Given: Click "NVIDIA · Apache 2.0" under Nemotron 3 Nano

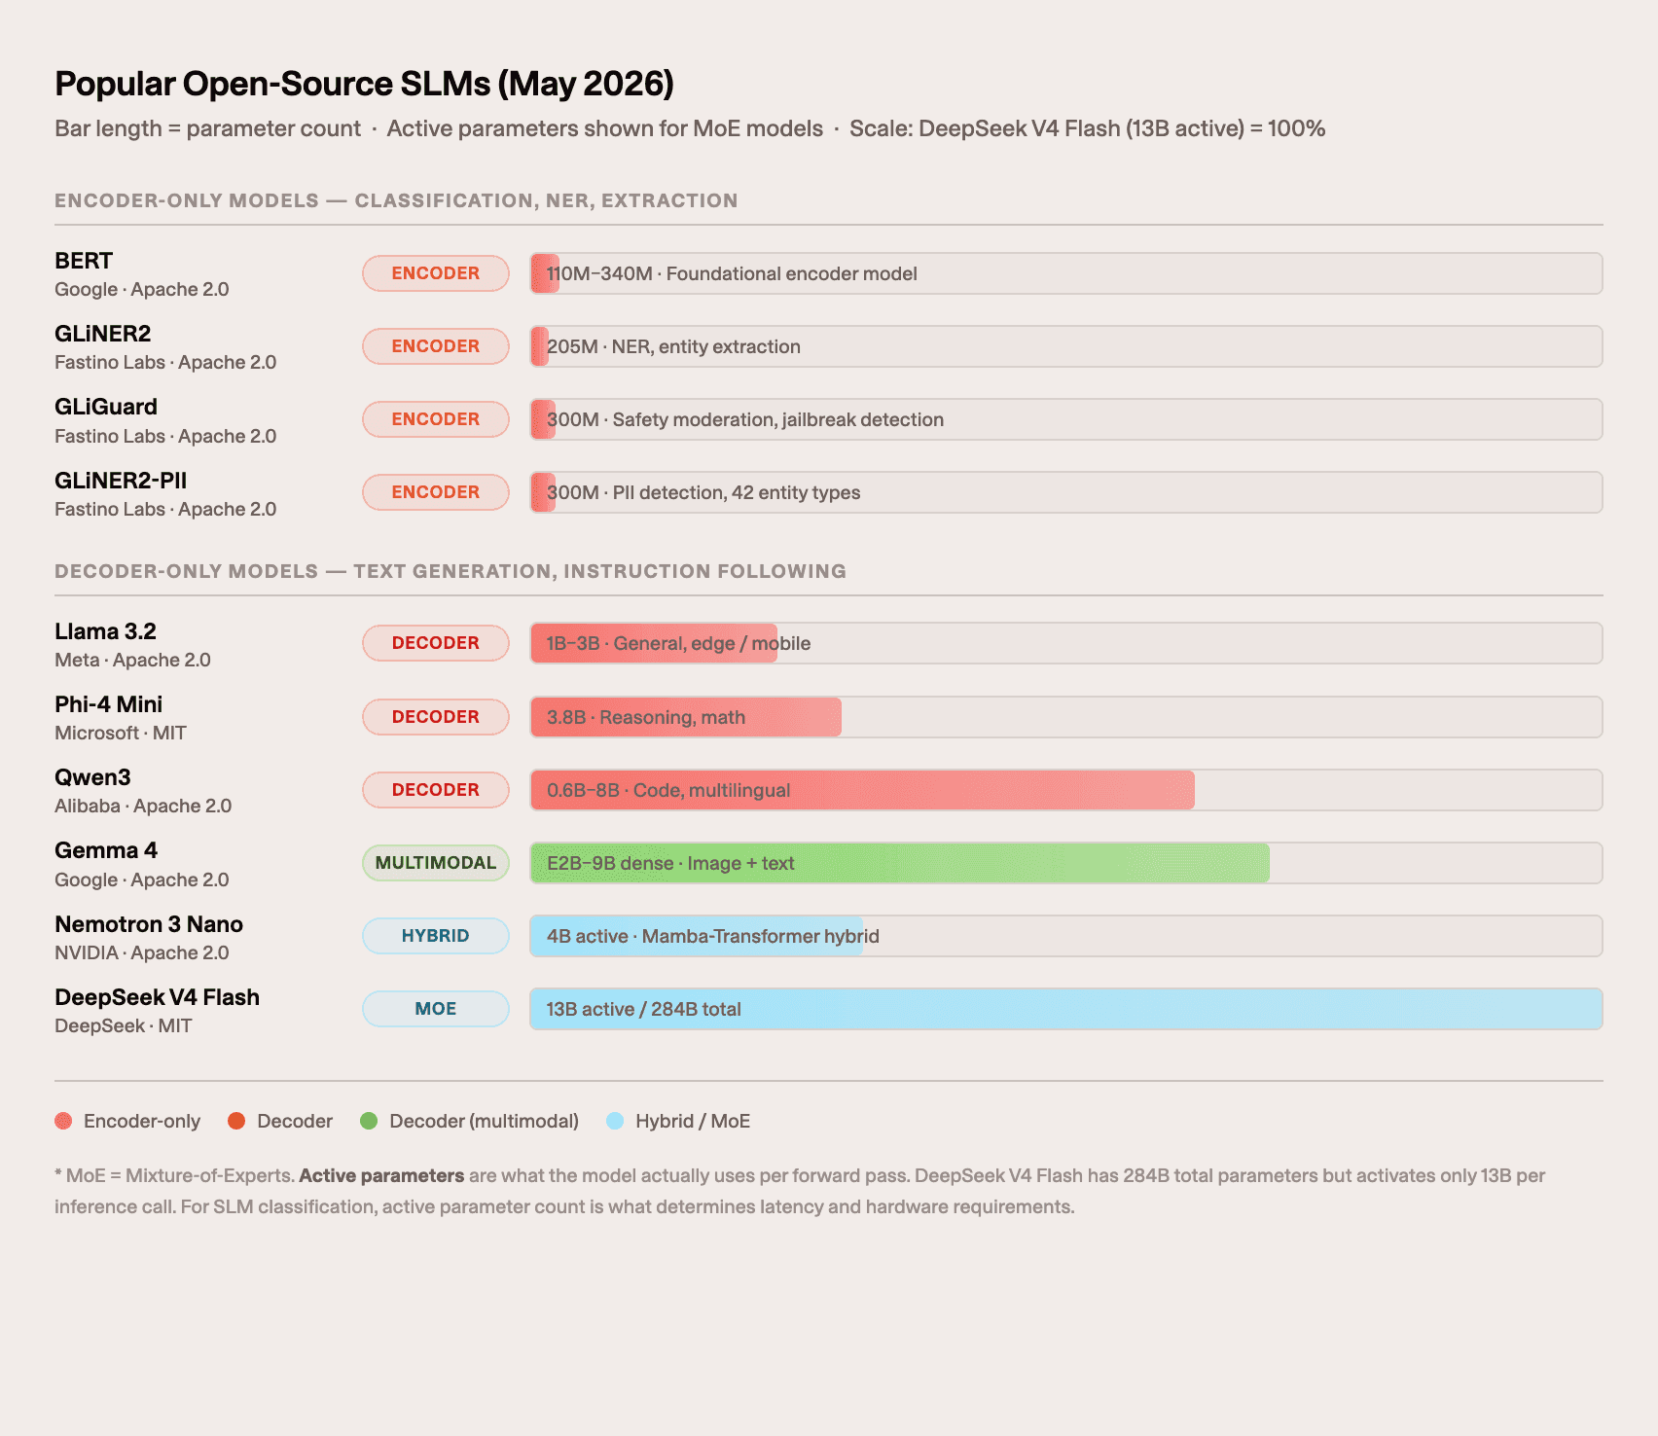Looking at the screenshot, I should click(142, 953).
